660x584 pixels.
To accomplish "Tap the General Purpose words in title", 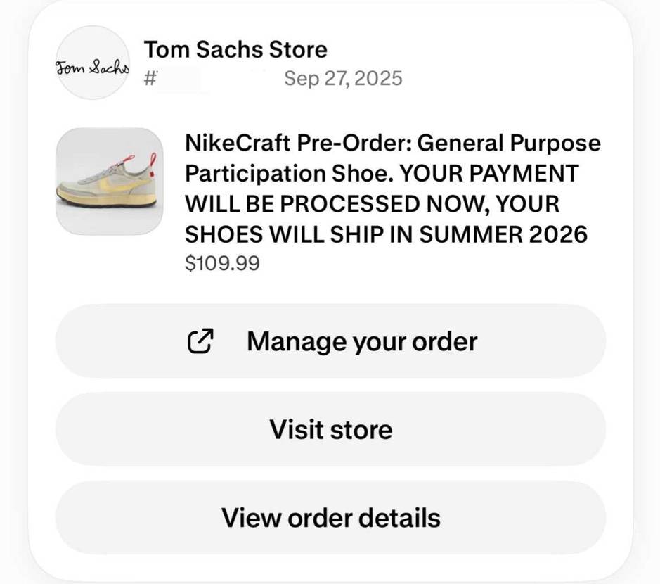I will pos(509,143).
